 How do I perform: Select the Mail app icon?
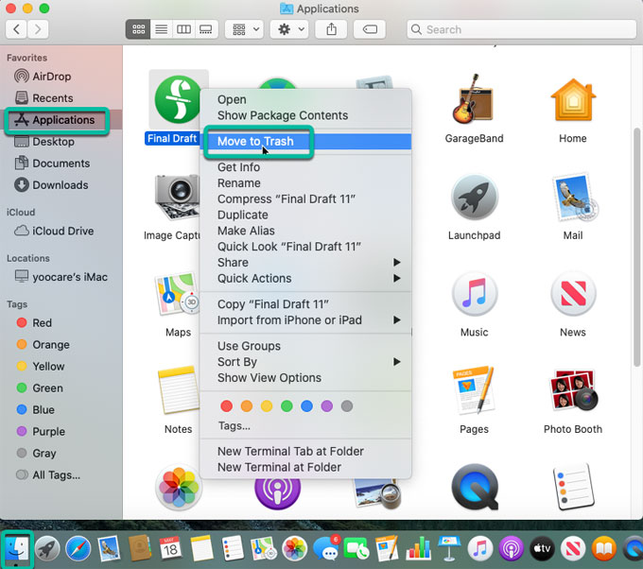[x=575, y=198]
